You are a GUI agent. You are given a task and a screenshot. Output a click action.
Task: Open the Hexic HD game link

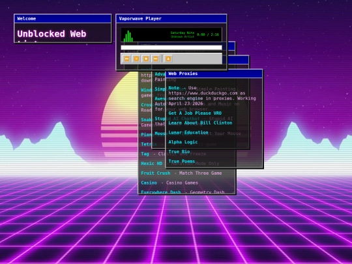coord(151,164)
